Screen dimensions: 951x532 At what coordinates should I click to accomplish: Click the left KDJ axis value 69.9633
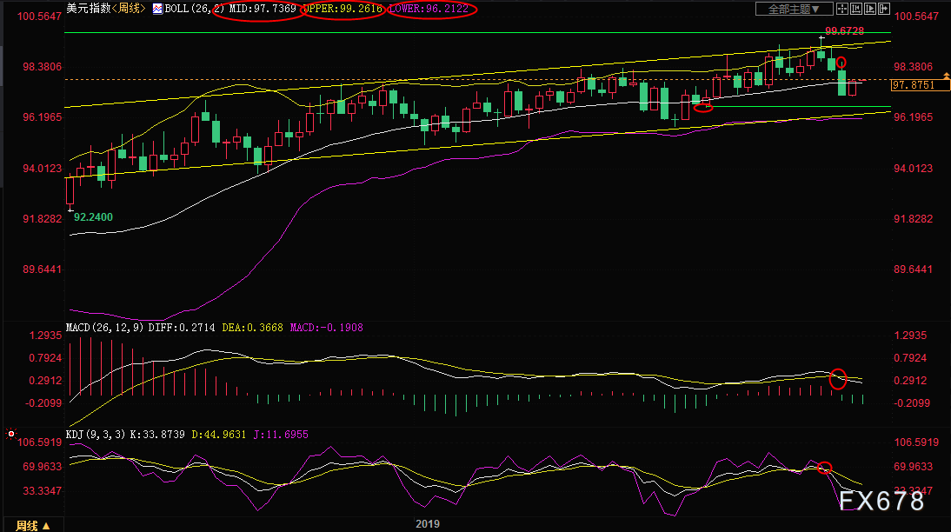click(x=43, y=467)
